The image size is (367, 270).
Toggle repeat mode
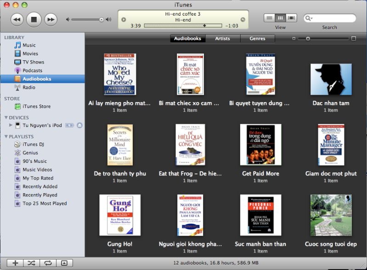coord(48,263)
